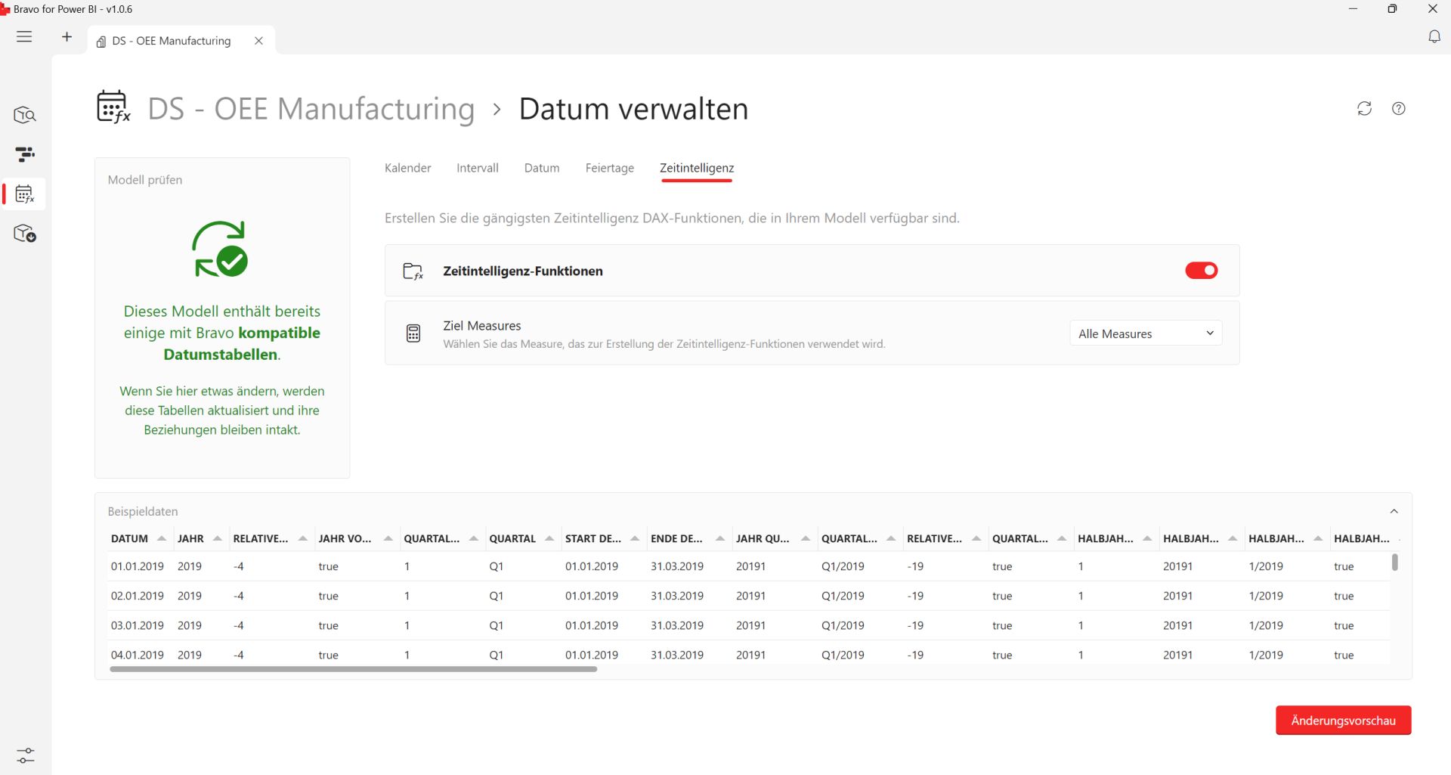Screen dimensions: 1451x775
Task: Click the model compatible check icon
Action: pos(221,249)
